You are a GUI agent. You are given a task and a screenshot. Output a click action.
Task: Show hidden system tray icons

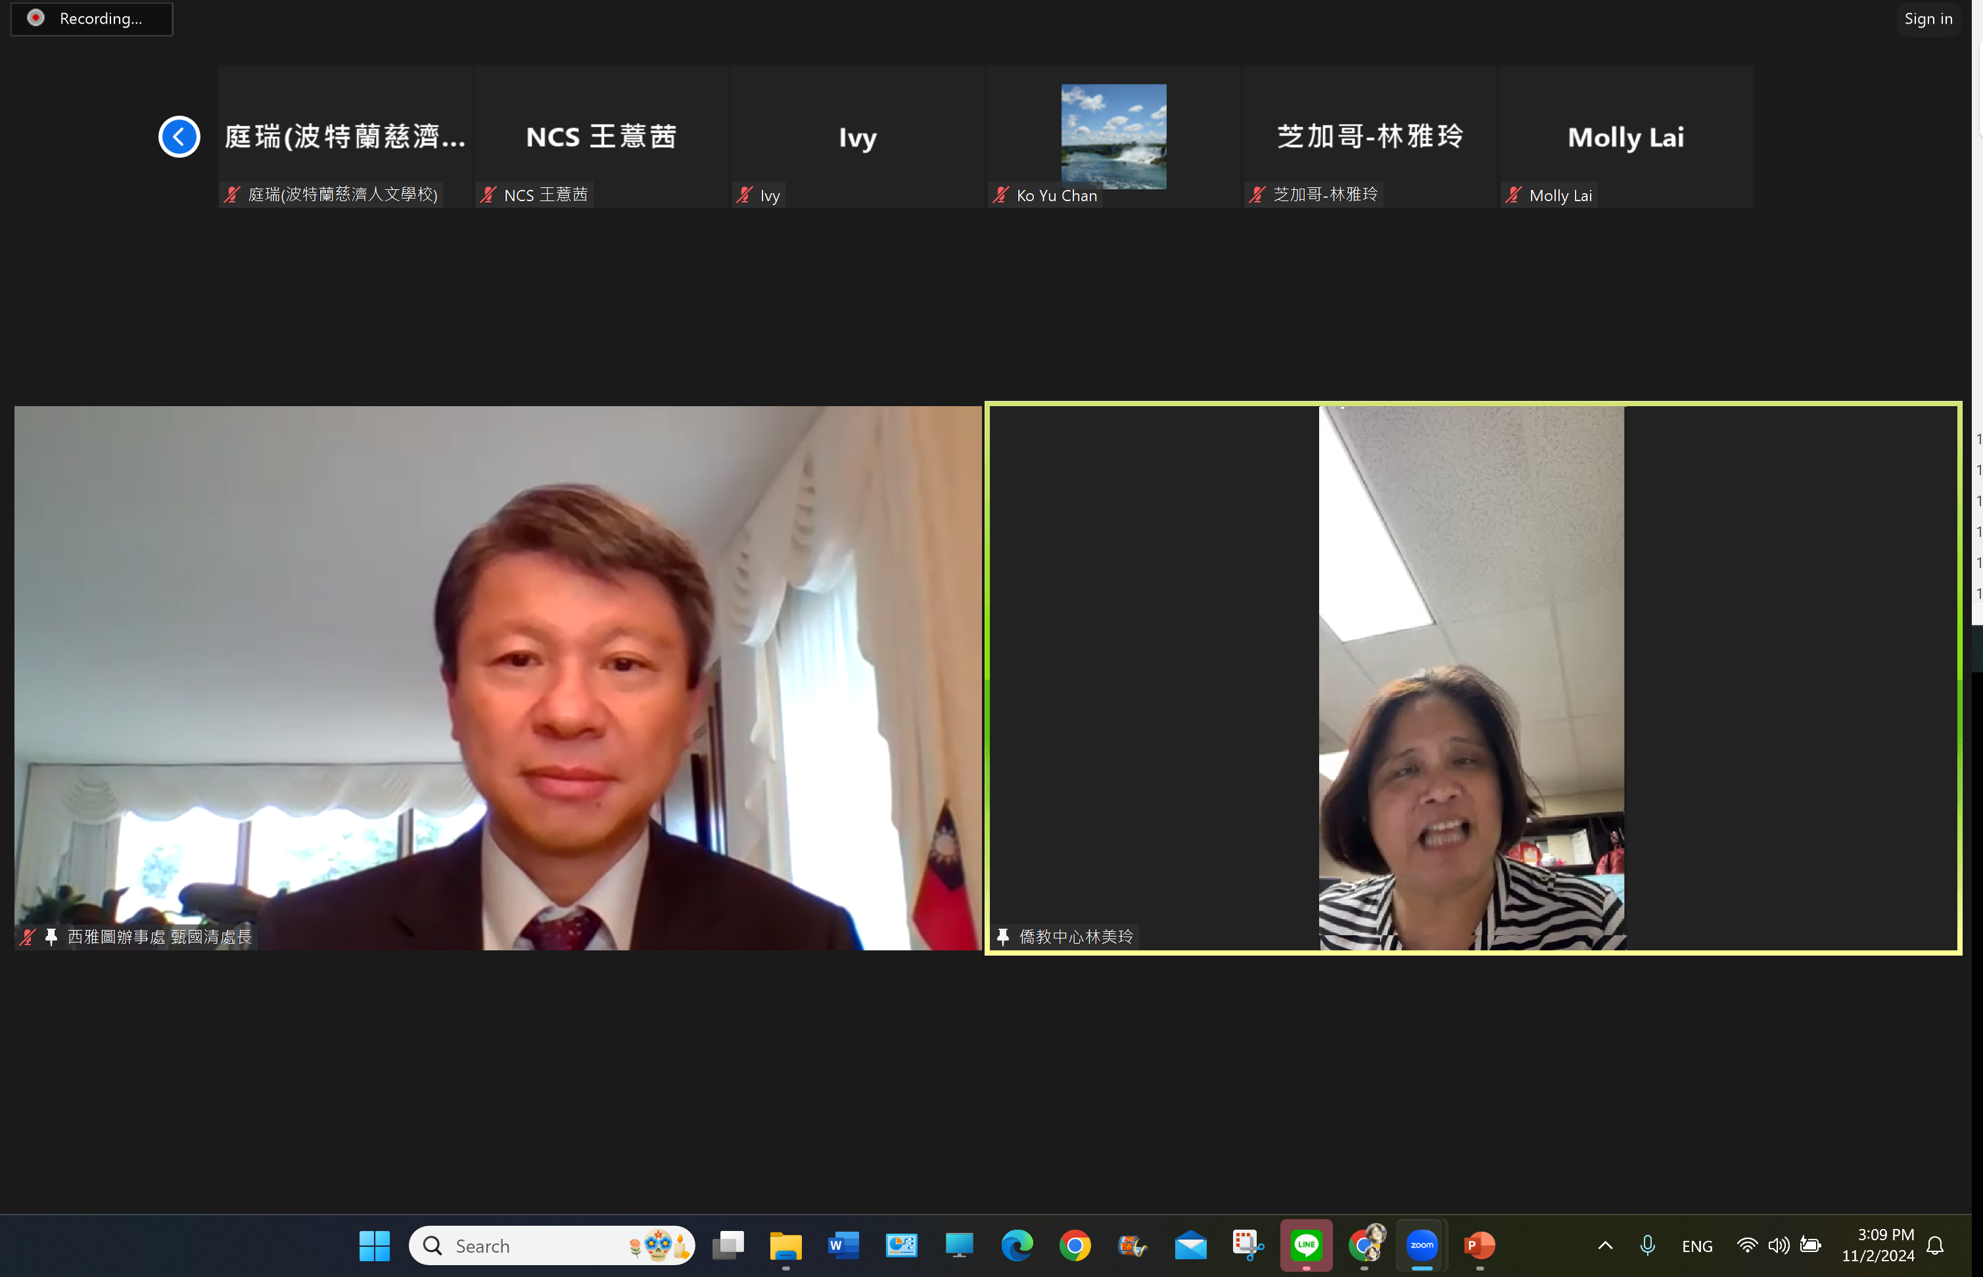coord(1605,1245)
